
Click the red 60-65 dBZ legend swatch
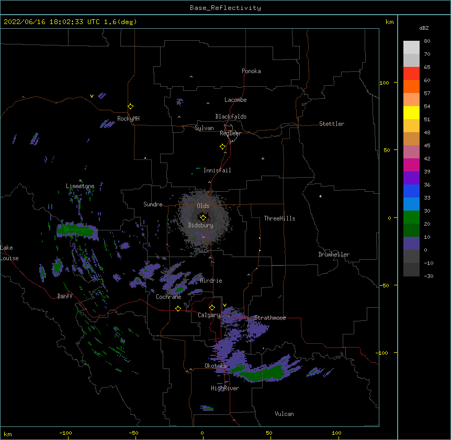[x=411, y=74]
